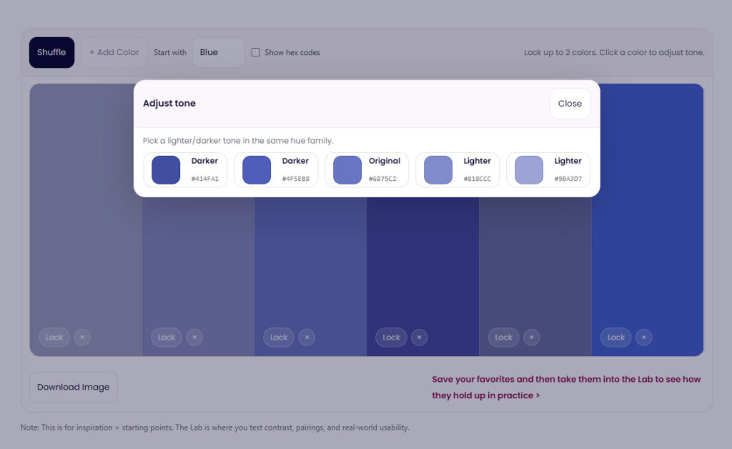This screenshot has width=732, height=449.
Task: Remove the third color using its × icon
Action: (x=306, y=337)
